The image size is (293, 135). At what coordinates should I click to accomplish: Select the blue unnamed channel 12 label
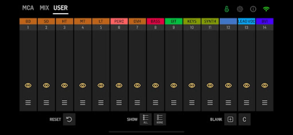coord(228,21)
